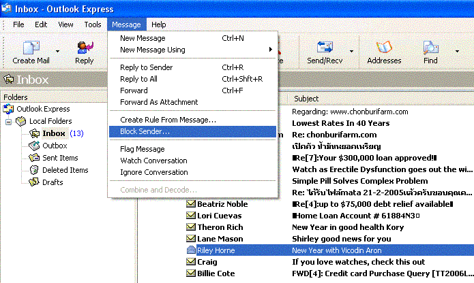This screenshot has height=283, width=474.
Task: Open the Find dropdown arrow
Action: click(457, 51)
